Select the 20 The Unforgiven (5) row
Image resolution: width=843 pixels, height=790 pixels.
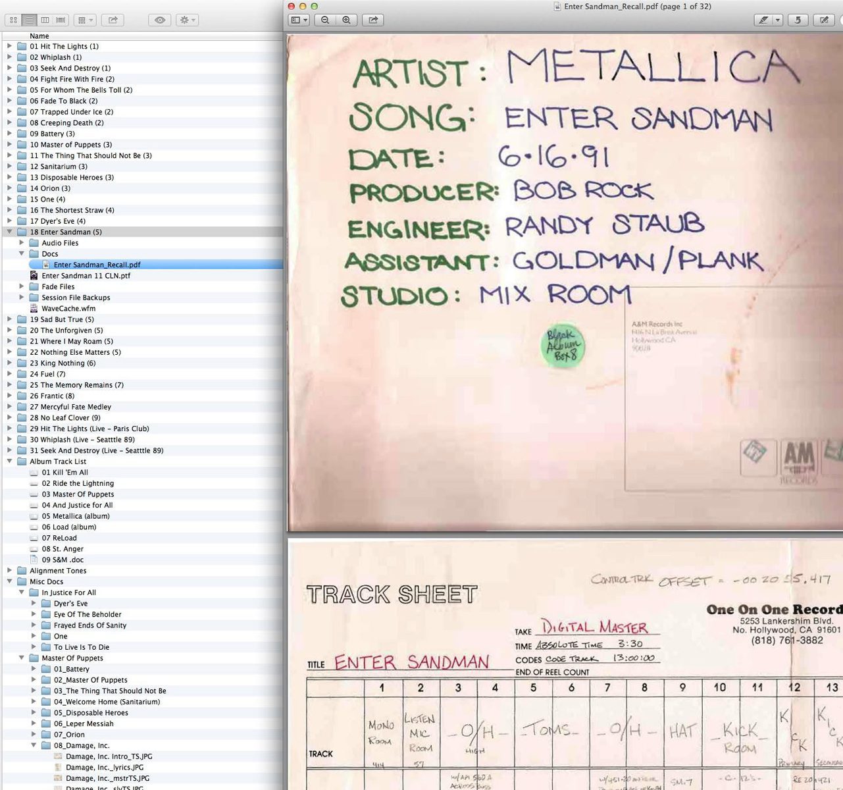click(x=143, y=330)
